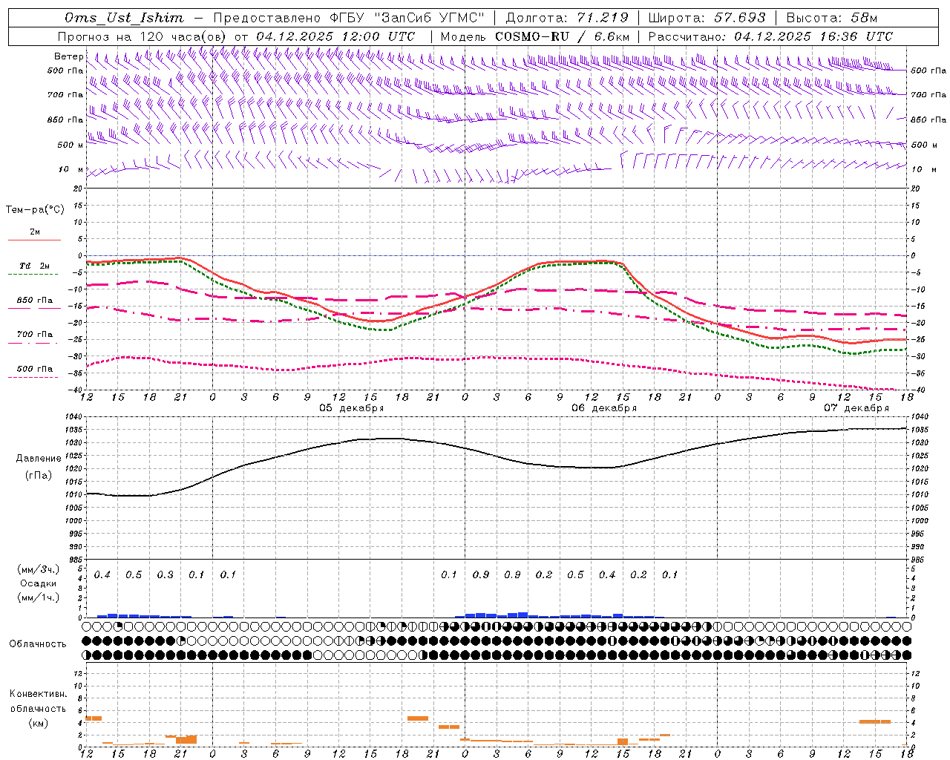
Task: Click the orange convective bar at 4 km on 07 декабря
Action: pos(874,721)
